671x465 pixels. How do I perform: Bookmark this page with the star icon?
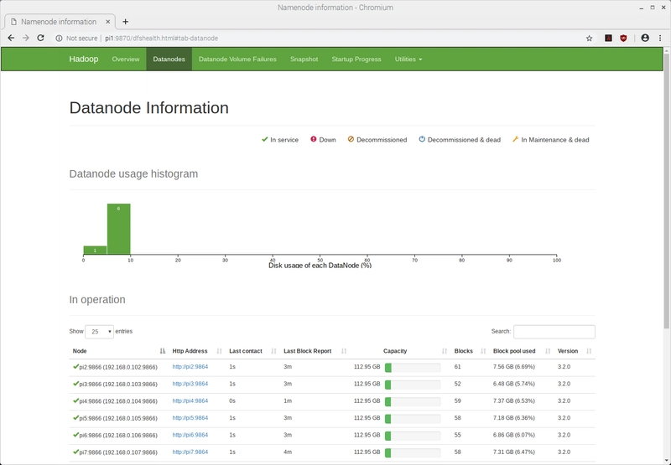point(590,38)
